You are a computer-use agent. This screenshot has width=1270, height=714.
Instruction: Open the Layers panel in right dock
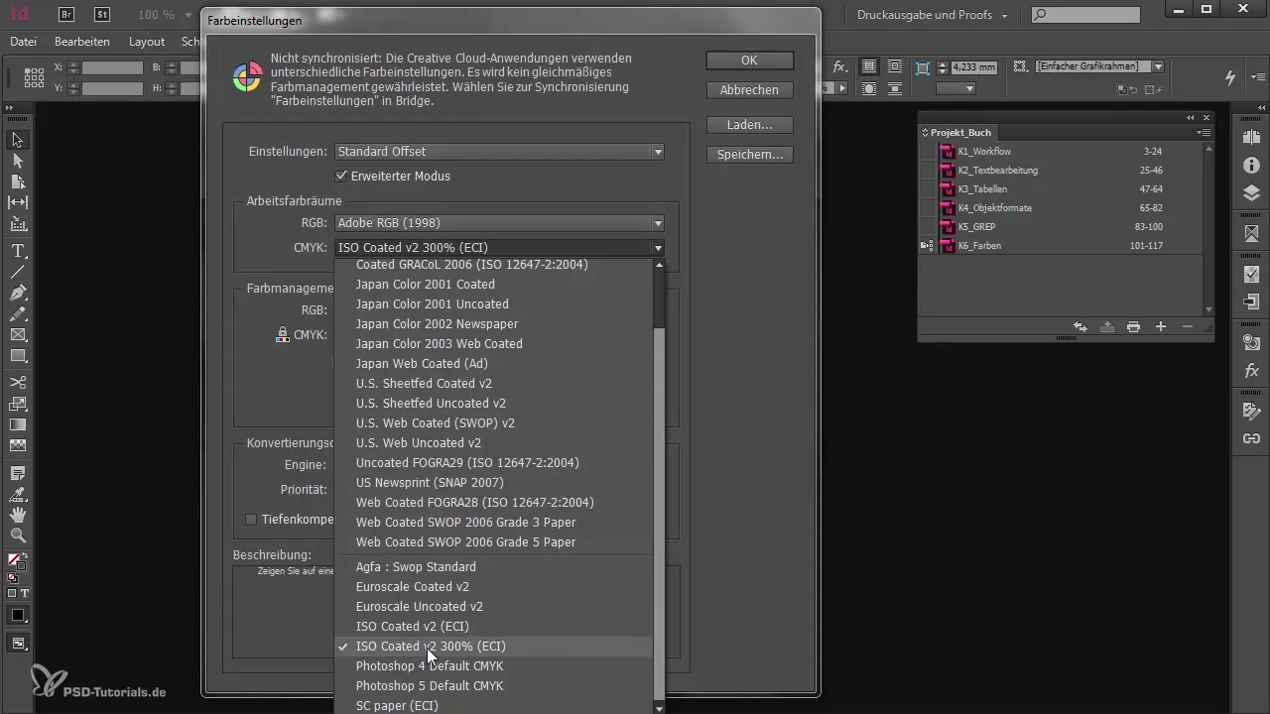[x=1251, y=192]
